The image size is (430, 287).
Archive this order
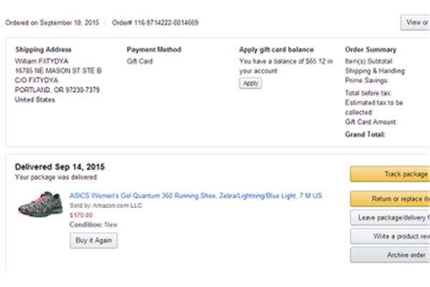click(x=390, y=255)
